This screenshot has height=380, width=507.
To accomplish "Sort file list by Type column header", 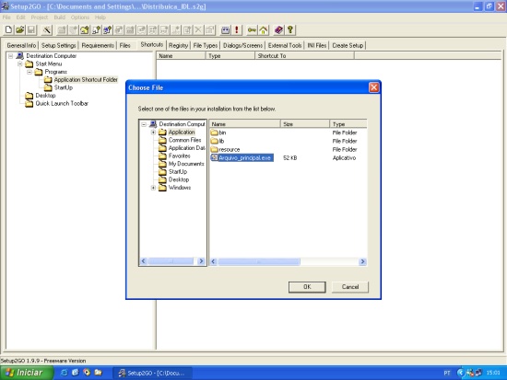I will click(348, 124).
